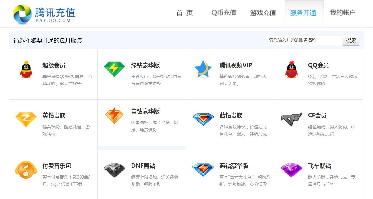Viewport: 373px width, 199px height.
Task: Click the CF会员 logo icon
Action: click(291, 119)
